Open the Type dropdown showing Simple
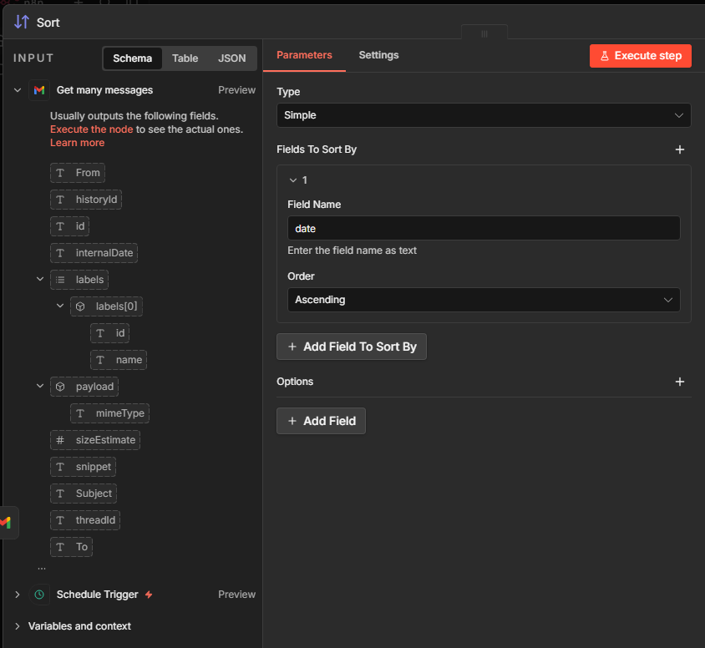This screenshot has height=648, width=705. tap(484, 115)
